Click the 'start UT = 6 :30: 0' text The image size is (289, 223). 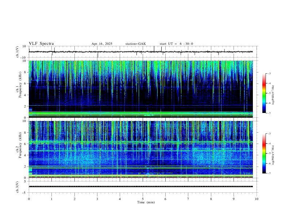(176, 44)
